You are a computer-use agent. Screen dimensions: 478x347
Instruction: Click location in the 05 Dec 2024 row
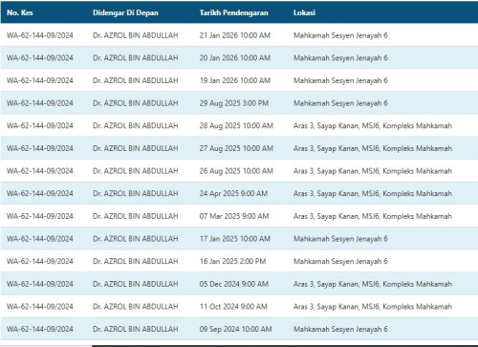click(x=373, y=284)
